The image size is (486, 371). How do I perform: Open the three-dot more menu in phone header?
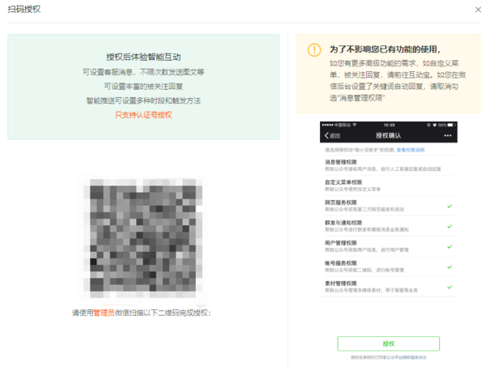[x=447, y=135]
